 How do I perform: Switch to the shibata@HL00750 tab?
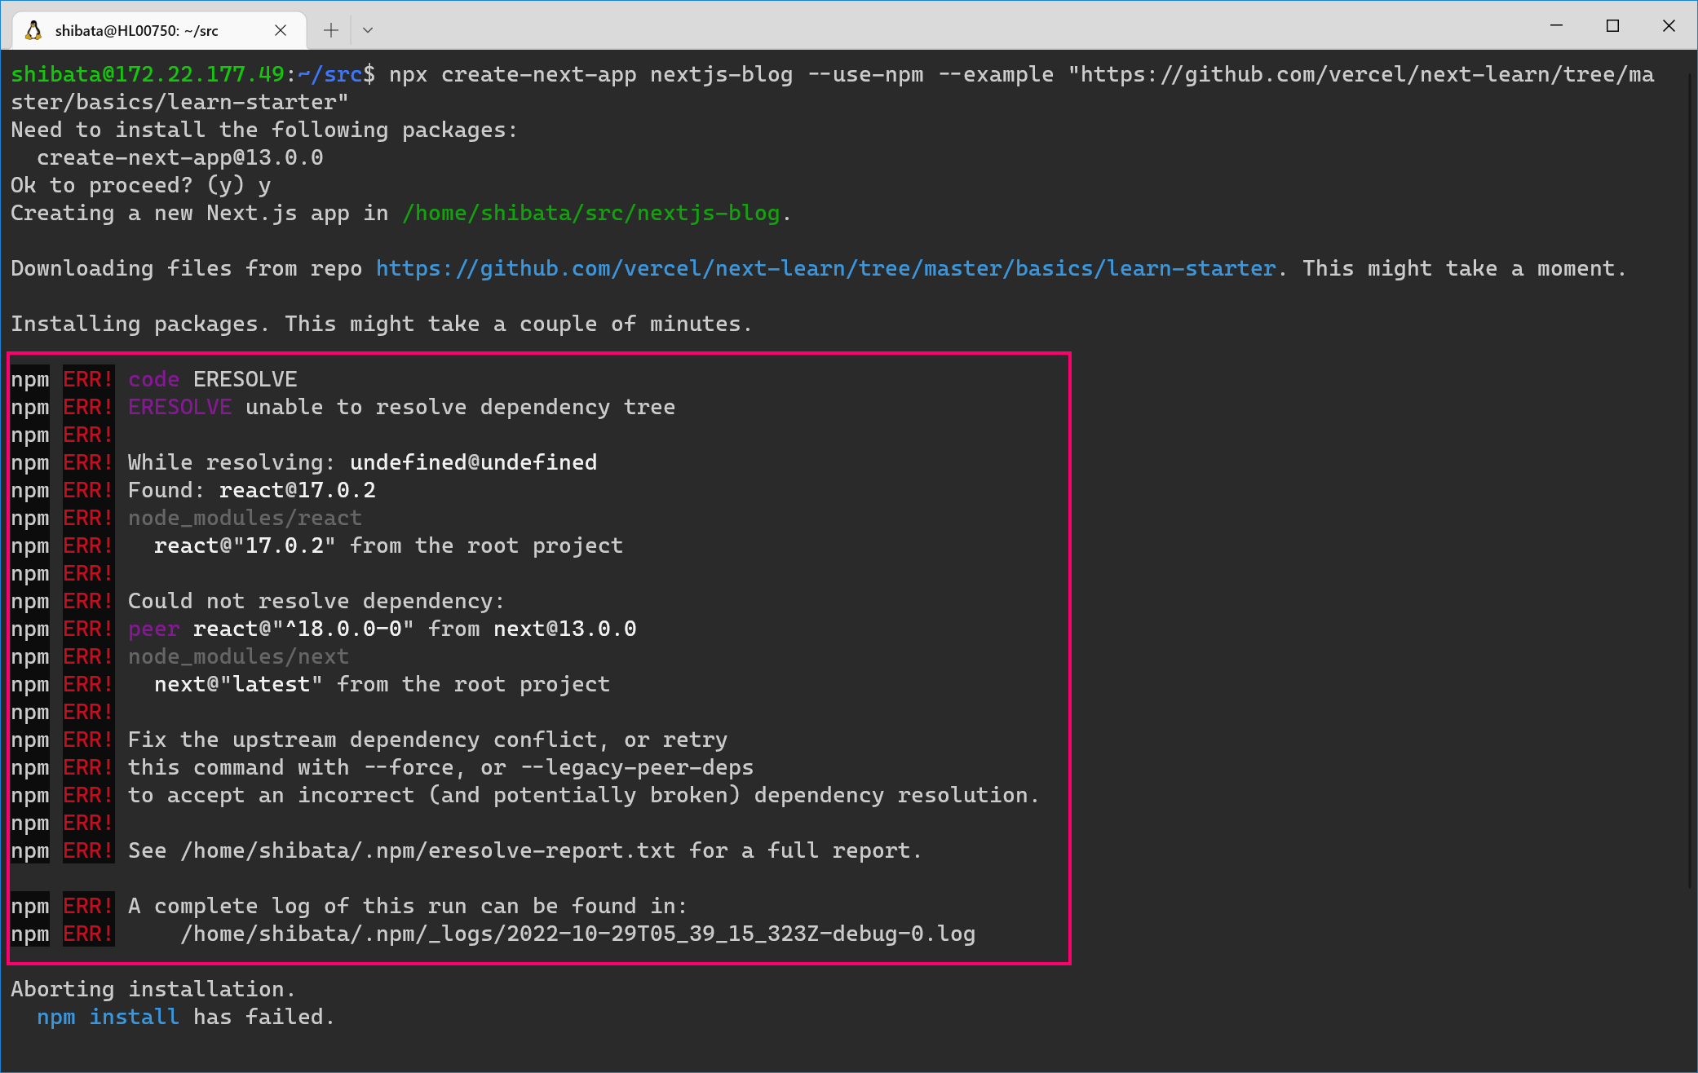139,29
